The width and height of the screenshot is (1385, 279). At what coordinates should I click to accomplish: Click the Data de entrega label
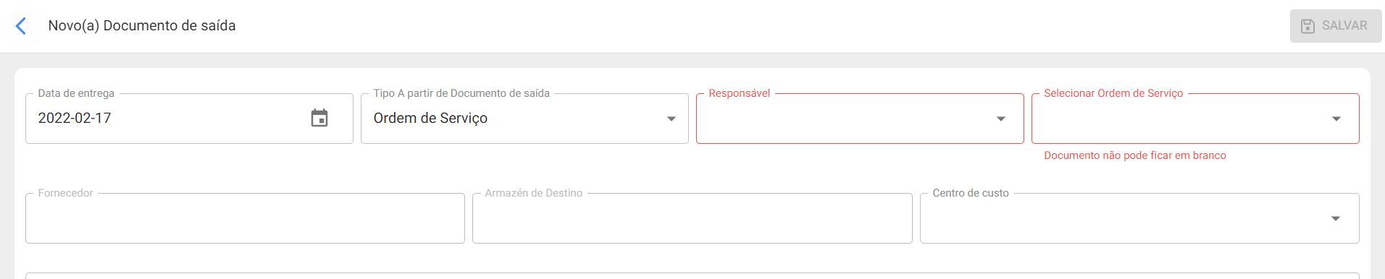(76, 93)
